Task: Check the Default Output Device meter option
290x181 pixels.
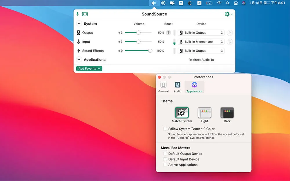Action: (165, 154)
